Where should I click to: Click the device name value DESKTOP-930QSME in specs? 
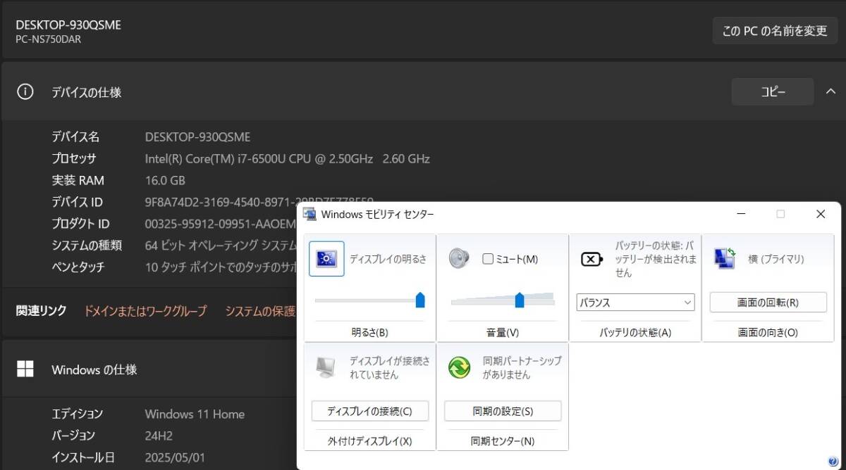click(197, 136)
